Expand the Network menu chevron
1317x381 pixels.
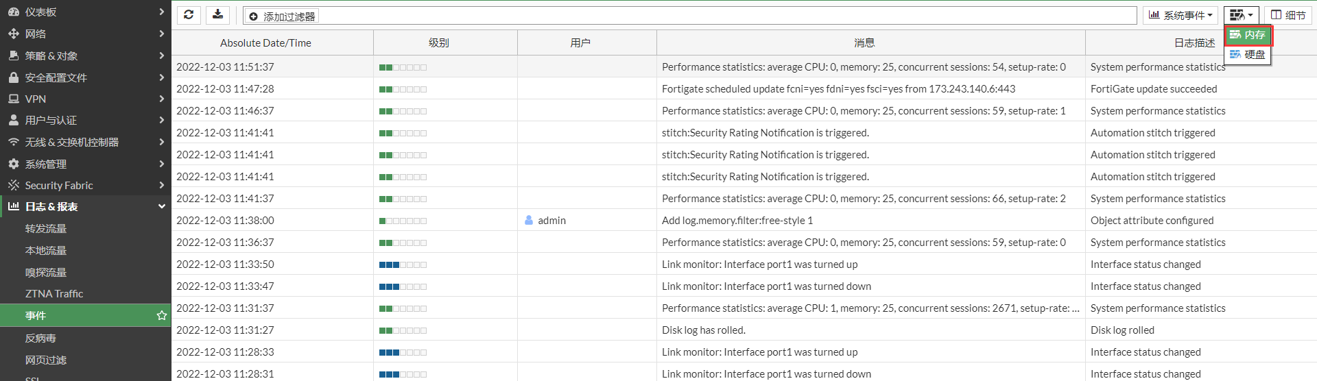[x=162, y=34]
